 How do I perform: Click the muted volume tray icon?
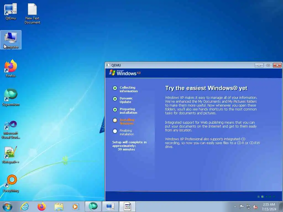coord(255,207)
